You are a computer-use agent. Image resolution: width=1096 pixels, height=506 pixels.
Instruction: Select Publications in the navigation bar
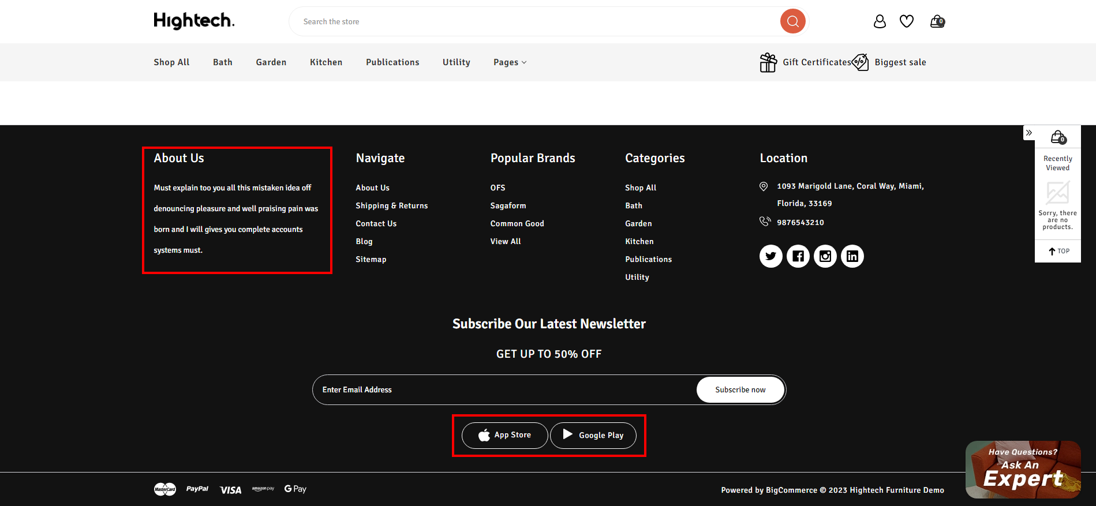392,62
